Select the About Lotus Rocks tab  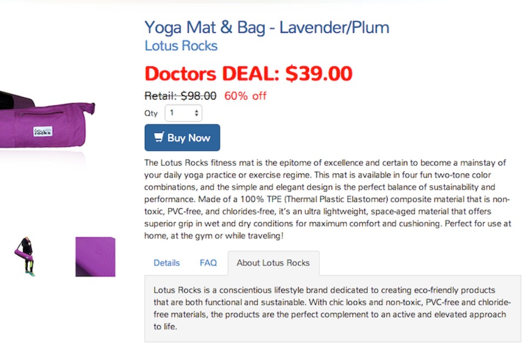point(273,263)
